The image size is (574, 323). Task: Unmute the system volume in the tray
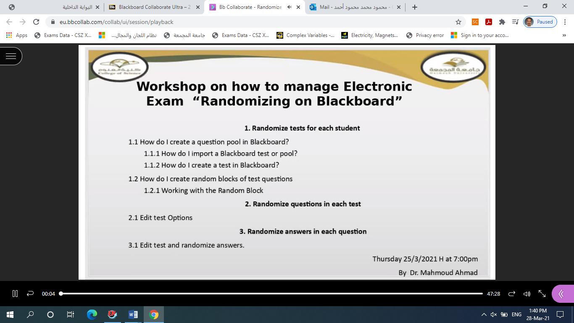(x=494, y=314)
